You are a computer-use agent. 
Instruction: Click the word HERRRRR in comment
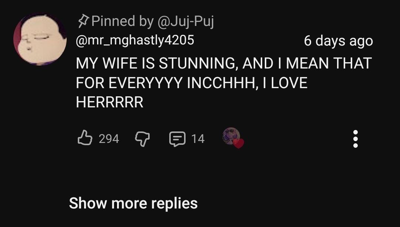coord(110,103)
